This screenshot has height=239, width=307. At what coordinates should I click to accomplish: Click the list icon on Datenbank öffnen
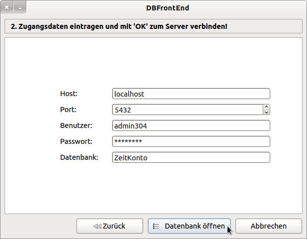point(156,226)
